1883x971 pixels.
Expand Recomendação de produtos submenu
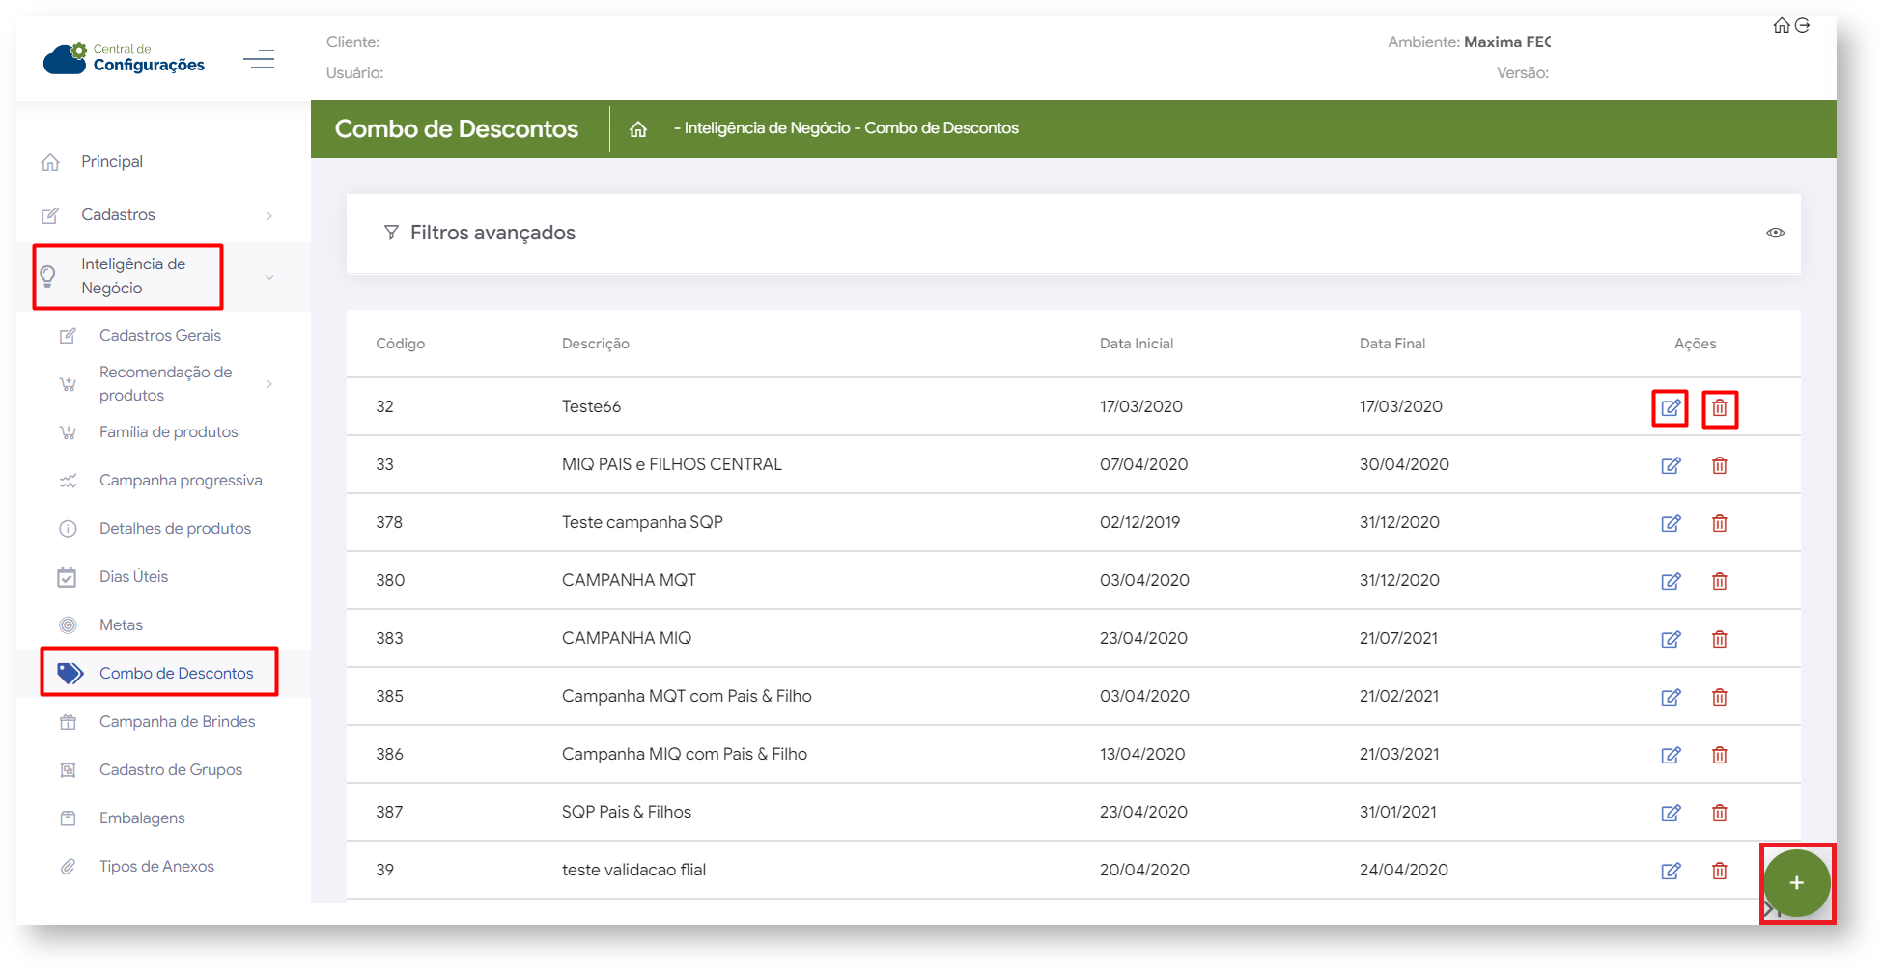click(269, 384)
